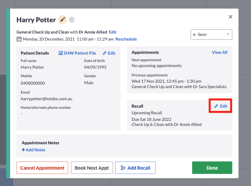Image resolution: width=251 pixels, height=186 pixels.
Task: Click the Book Next Appt button
Action: [x=92, y=168]
